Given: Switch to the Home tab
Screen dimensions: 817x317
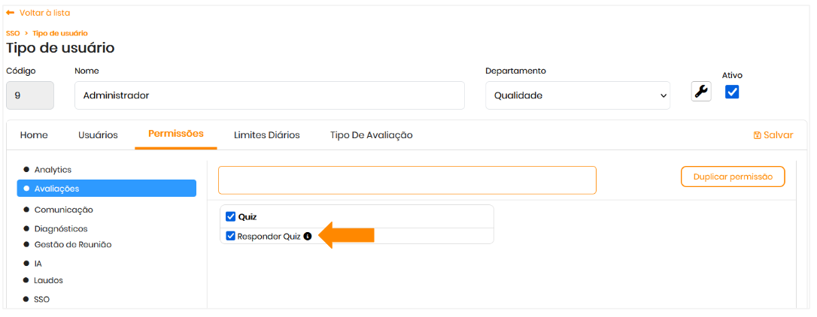Looking at the screenshot, I should tap(34, 135).
